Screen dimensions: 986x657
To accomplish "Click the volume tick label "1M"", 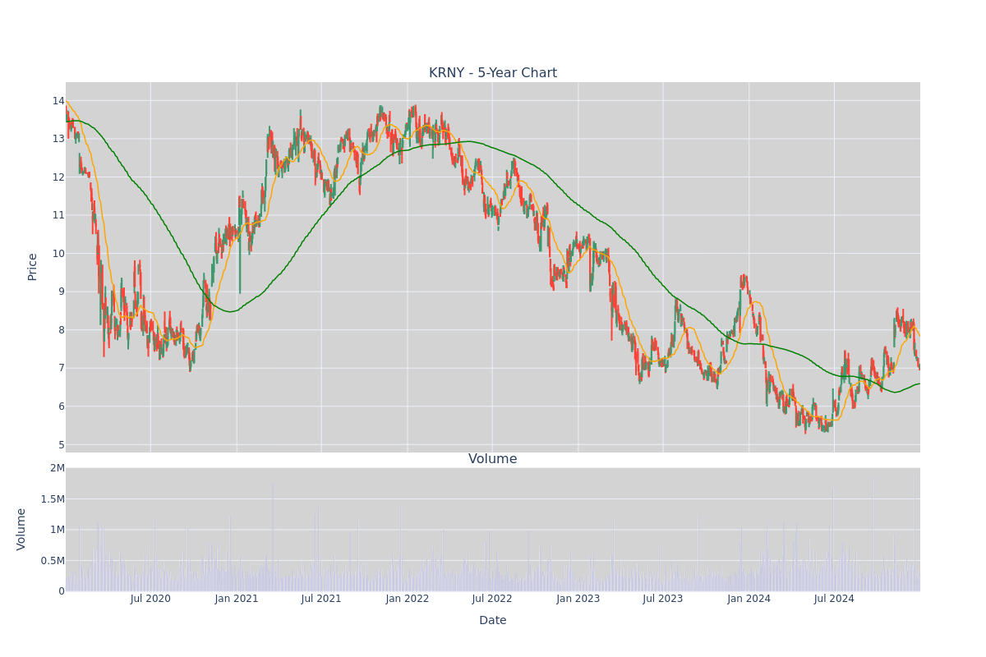I will (58, 530).
